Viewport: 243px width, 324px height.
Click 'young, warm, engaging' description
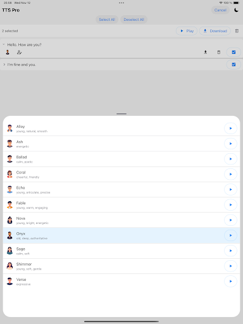coord(32,208)
